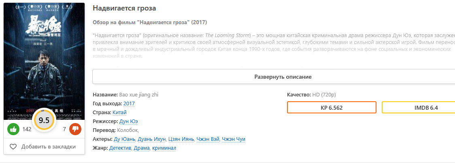Click the heart bookmark icon
This screenshot has height=163, width=455.
click(13, 147)
